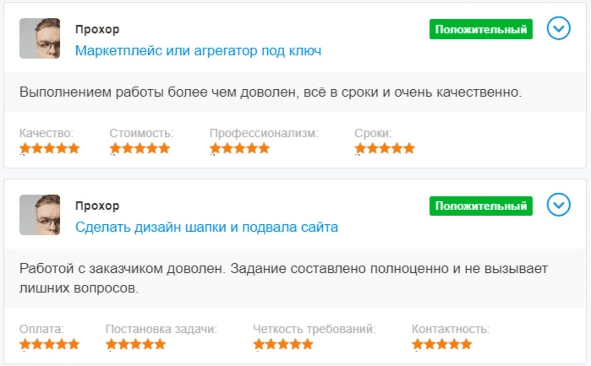The image size is (591, 366).
Task: Select the third star in Профессионализм rating
Action: [x=240, y=148]
